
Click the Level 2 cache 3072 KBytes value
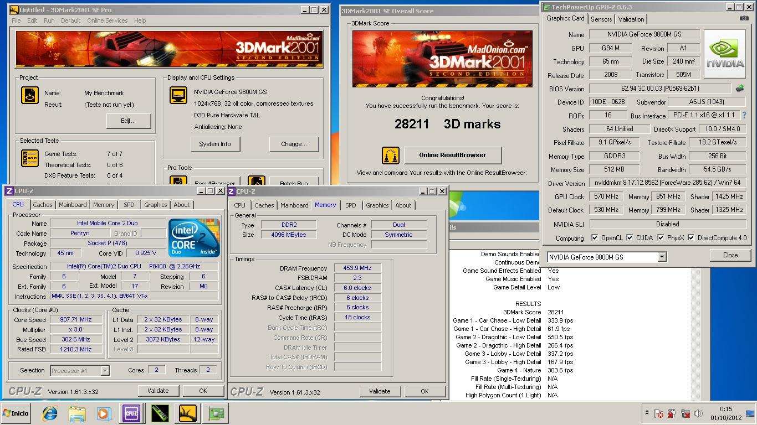click(x=163, y=339)
